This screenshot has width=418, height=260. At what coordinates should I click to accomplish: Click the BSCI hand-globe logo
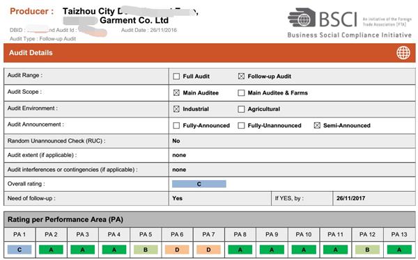point(302,17)
